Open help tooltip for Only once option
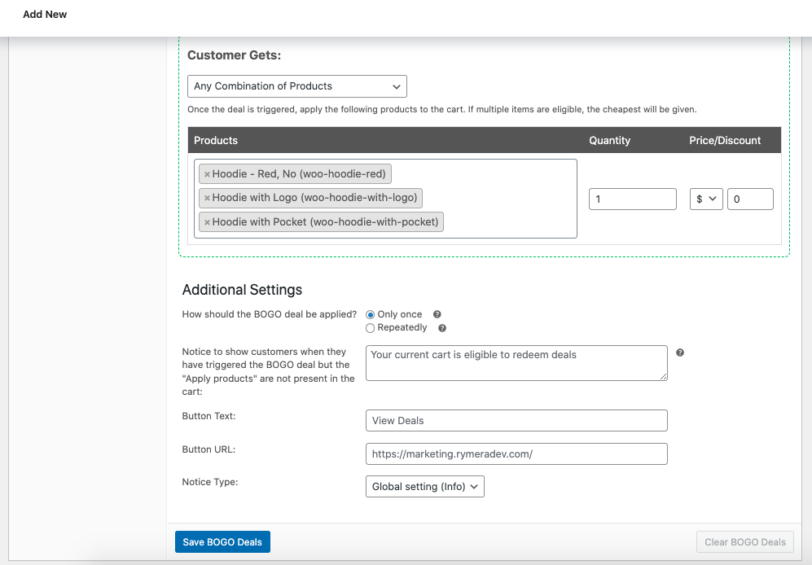The height and width of the screenshot is (565, 812). click(x=437, y=314)
